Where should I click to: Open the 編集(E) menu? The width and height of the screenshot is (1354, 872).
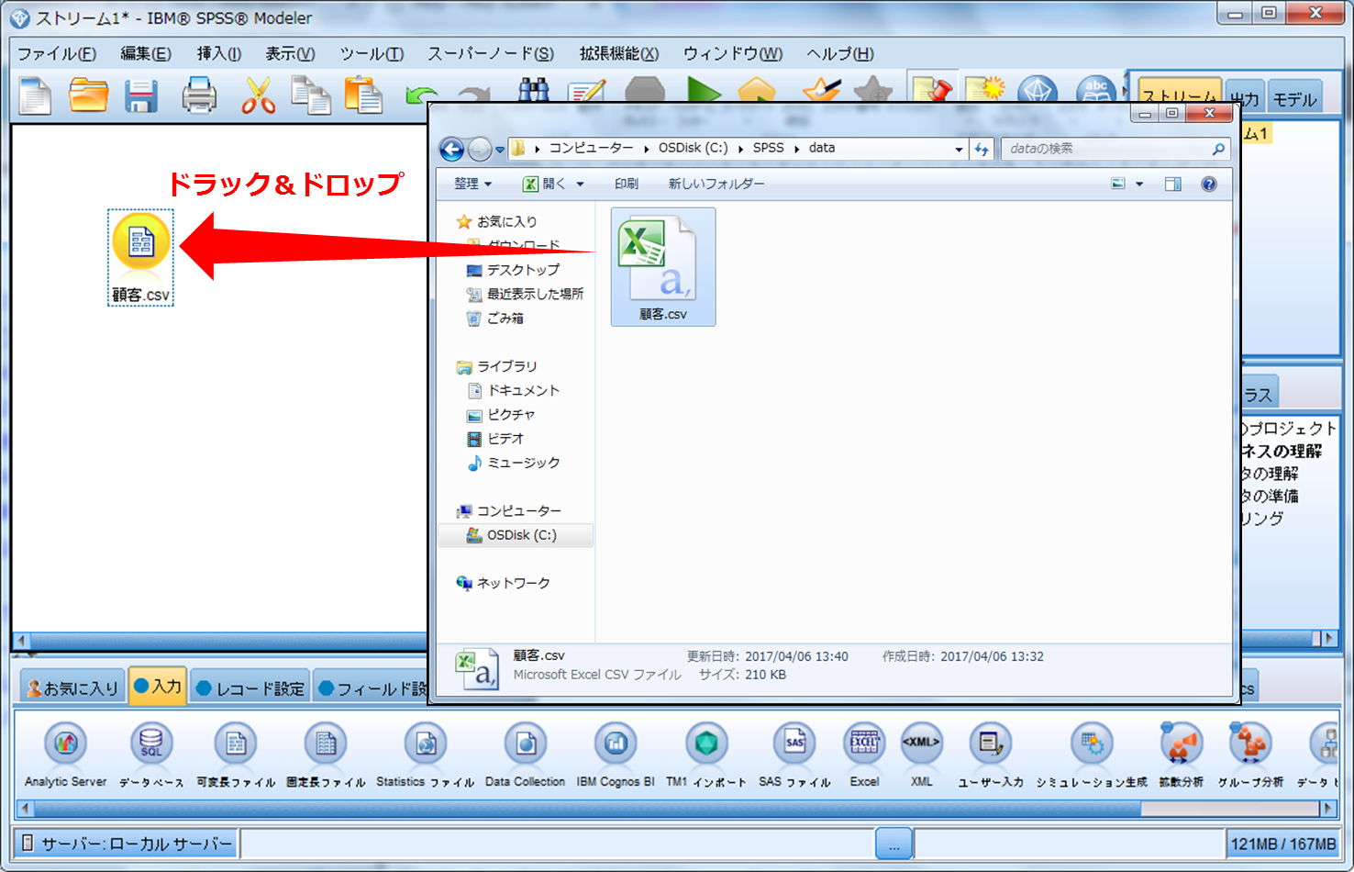coord(146,53)
